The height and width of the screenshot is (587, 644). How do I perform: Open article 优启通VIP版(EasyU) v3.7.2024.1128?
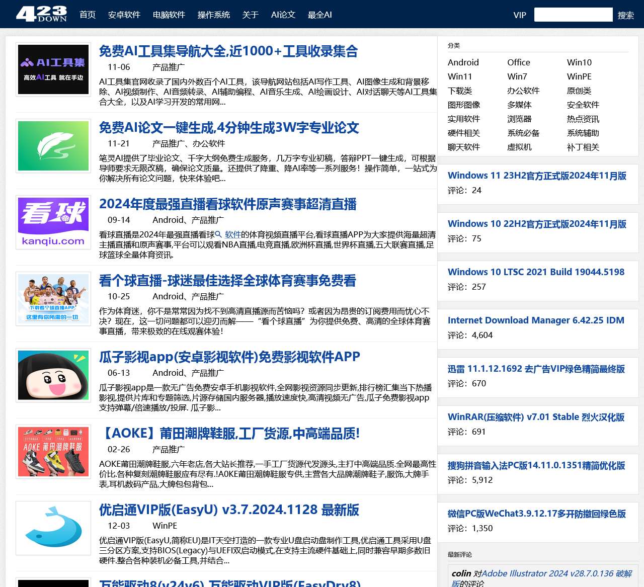[229, 510]
